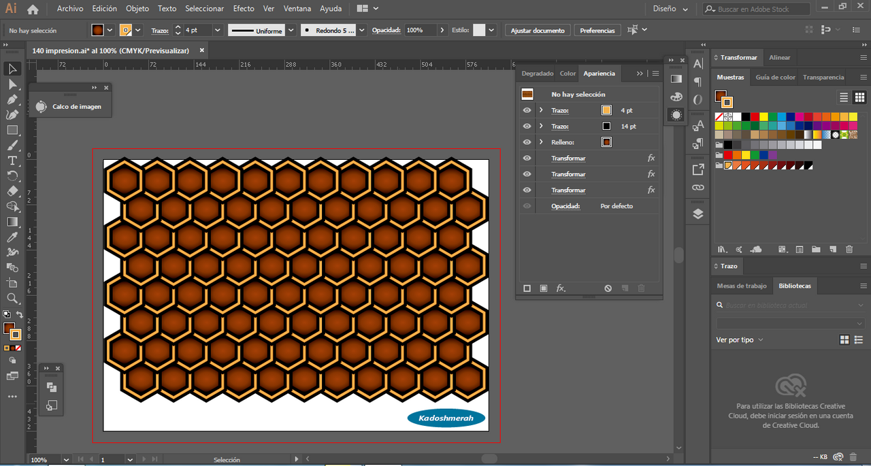
Task: Click 4 pt stroke orange color swatch
Action: click(x=606, y=110)
